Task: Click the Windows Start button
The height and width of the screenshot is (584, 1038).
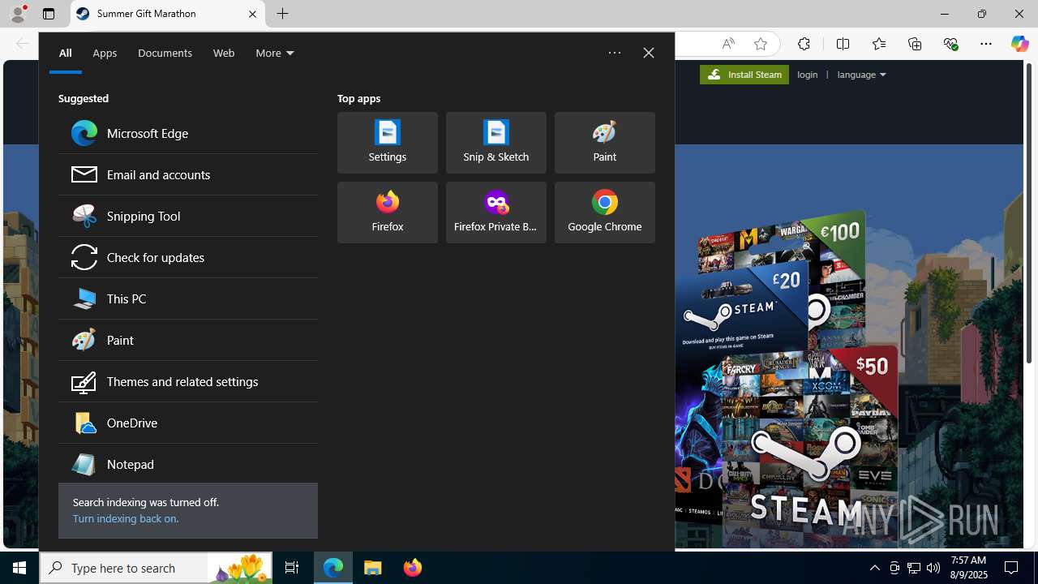Action: [x=19, y=568]
